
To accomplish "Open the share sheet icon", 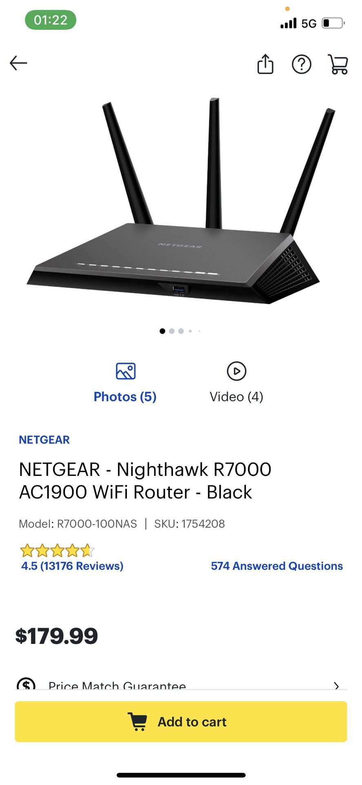I will point(265,64).
